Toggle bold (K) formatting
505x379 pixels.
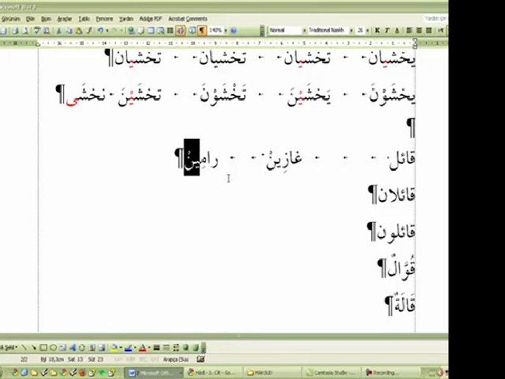377,31
